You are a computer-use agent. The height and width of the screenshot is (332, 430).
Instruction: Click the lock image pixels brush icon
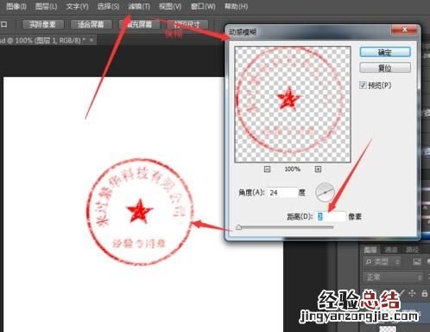(x=402, y=293)
